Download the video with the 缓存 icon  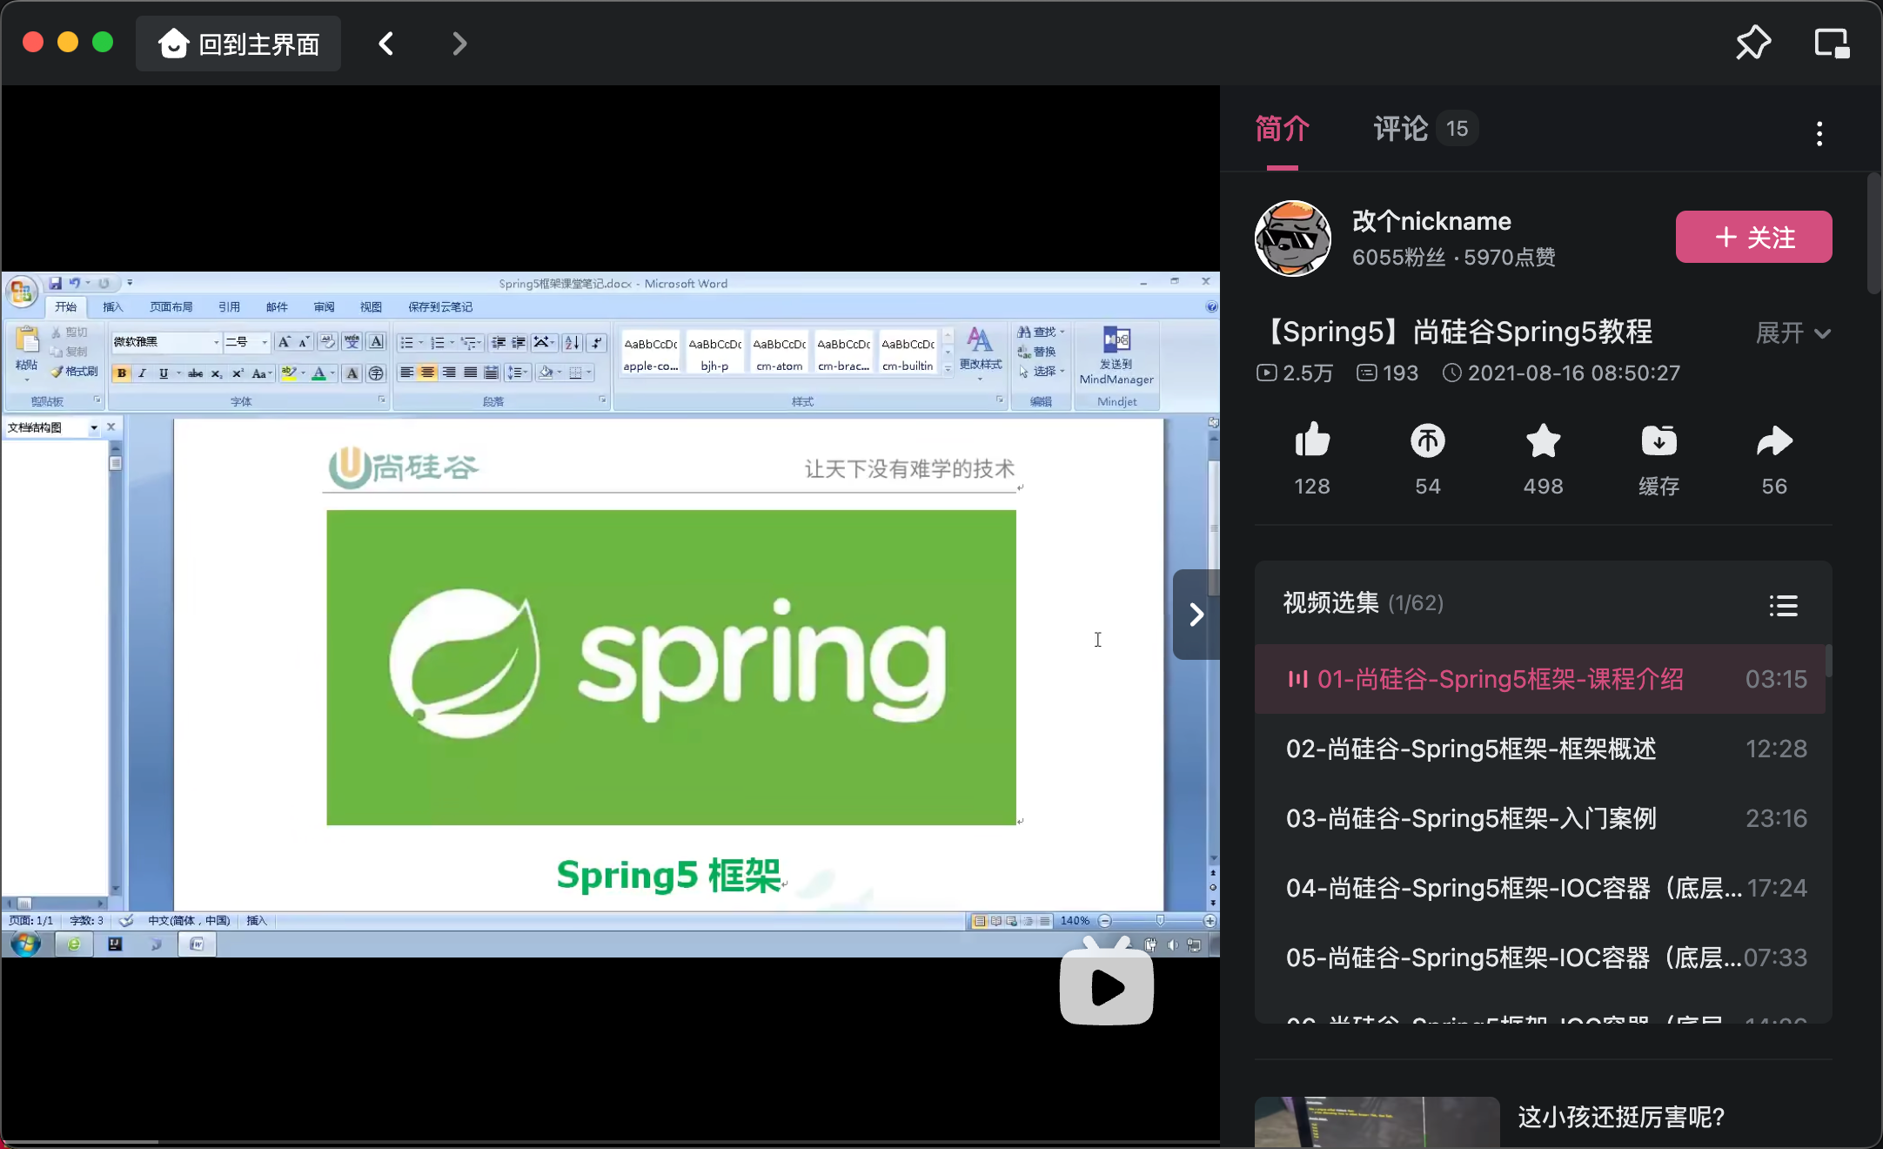(1659, 440)
